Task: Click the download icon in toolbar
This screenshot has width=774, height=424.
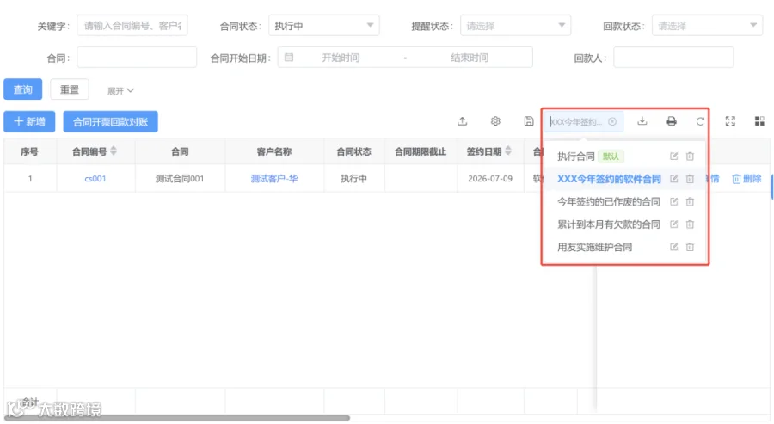Action: click(x=642, y=121)
